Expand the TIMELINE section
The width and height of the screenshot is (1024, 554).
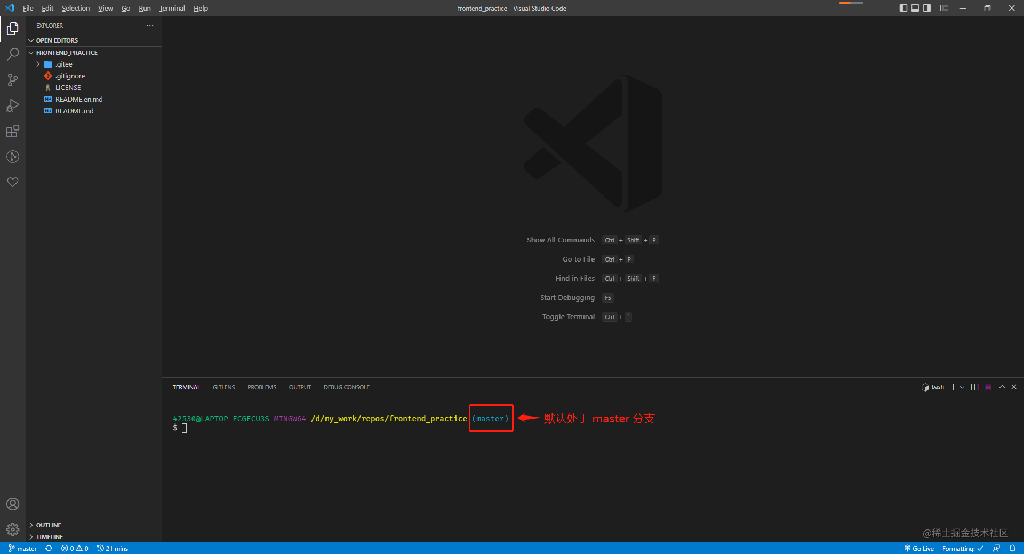pyautogui.click(x=94, y=537)
